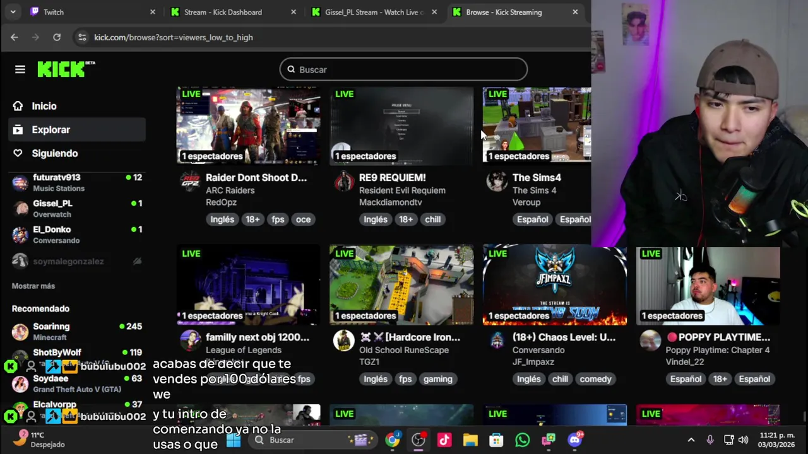
Task: Click Veroup channel avatar
Action: [x=497, y=182]
